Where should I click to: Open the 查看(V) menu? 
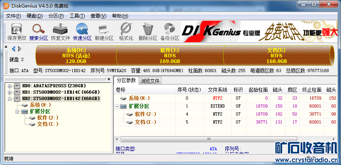click(98, 16)
